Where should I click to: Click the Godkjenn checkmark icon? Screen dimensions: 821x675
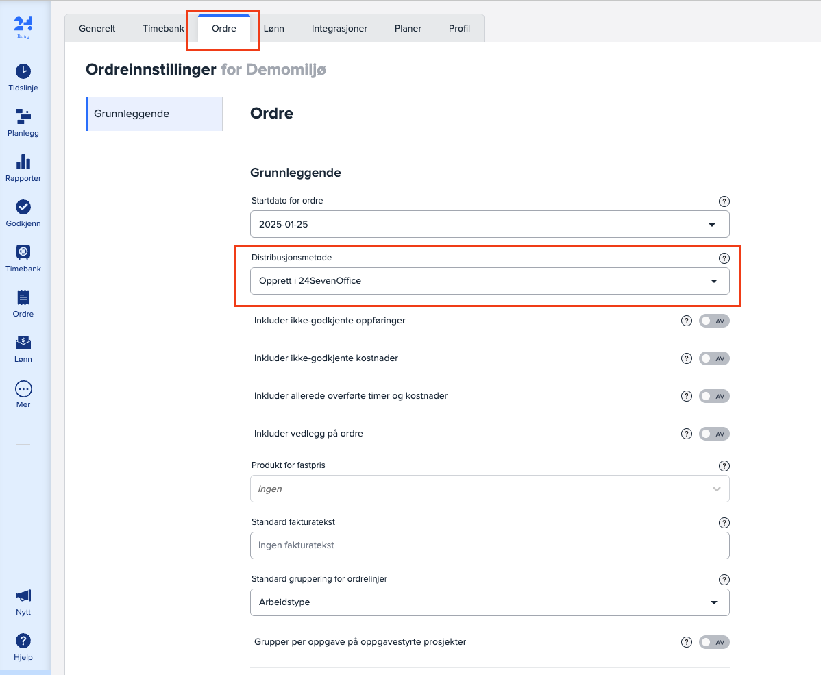pos(23,207)
